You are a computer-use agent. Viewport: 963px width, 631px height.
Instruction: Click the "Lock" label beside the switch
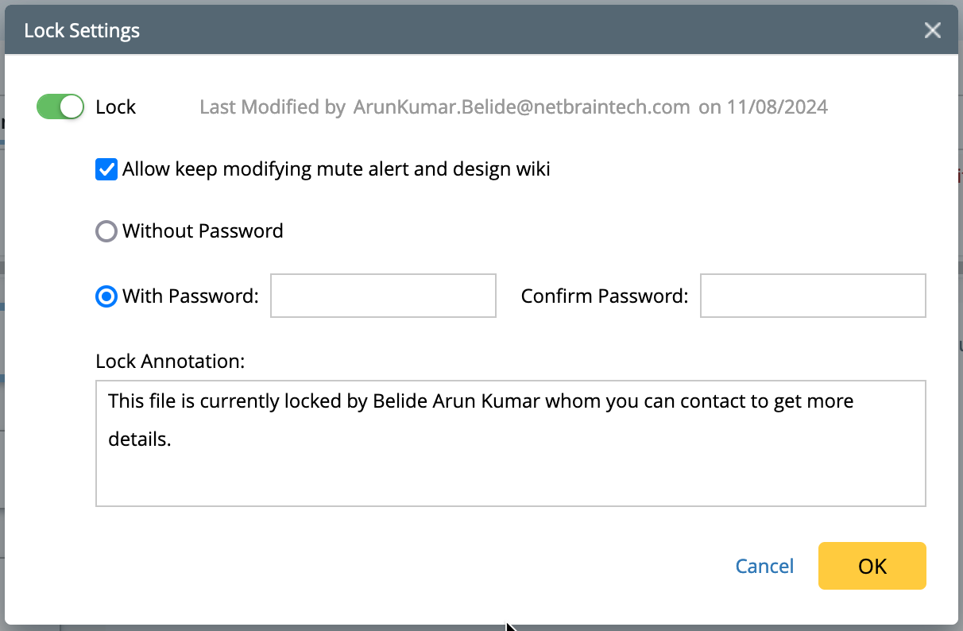(116, 107)
